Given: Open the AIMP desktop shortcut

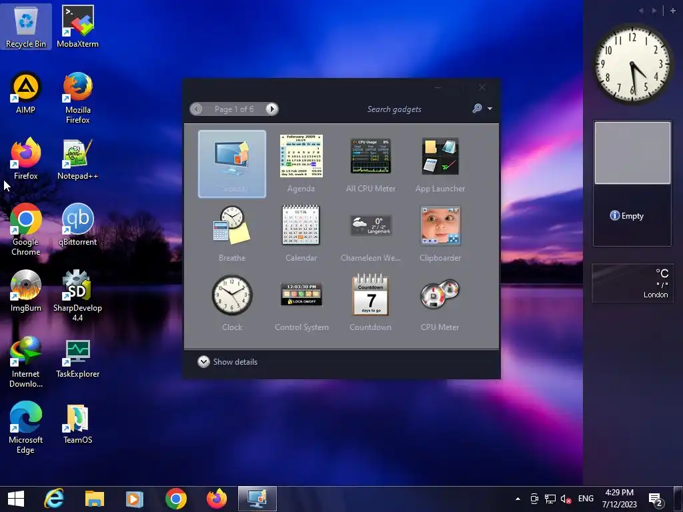Looking at the screenshot, I should [x=26, y=93].
